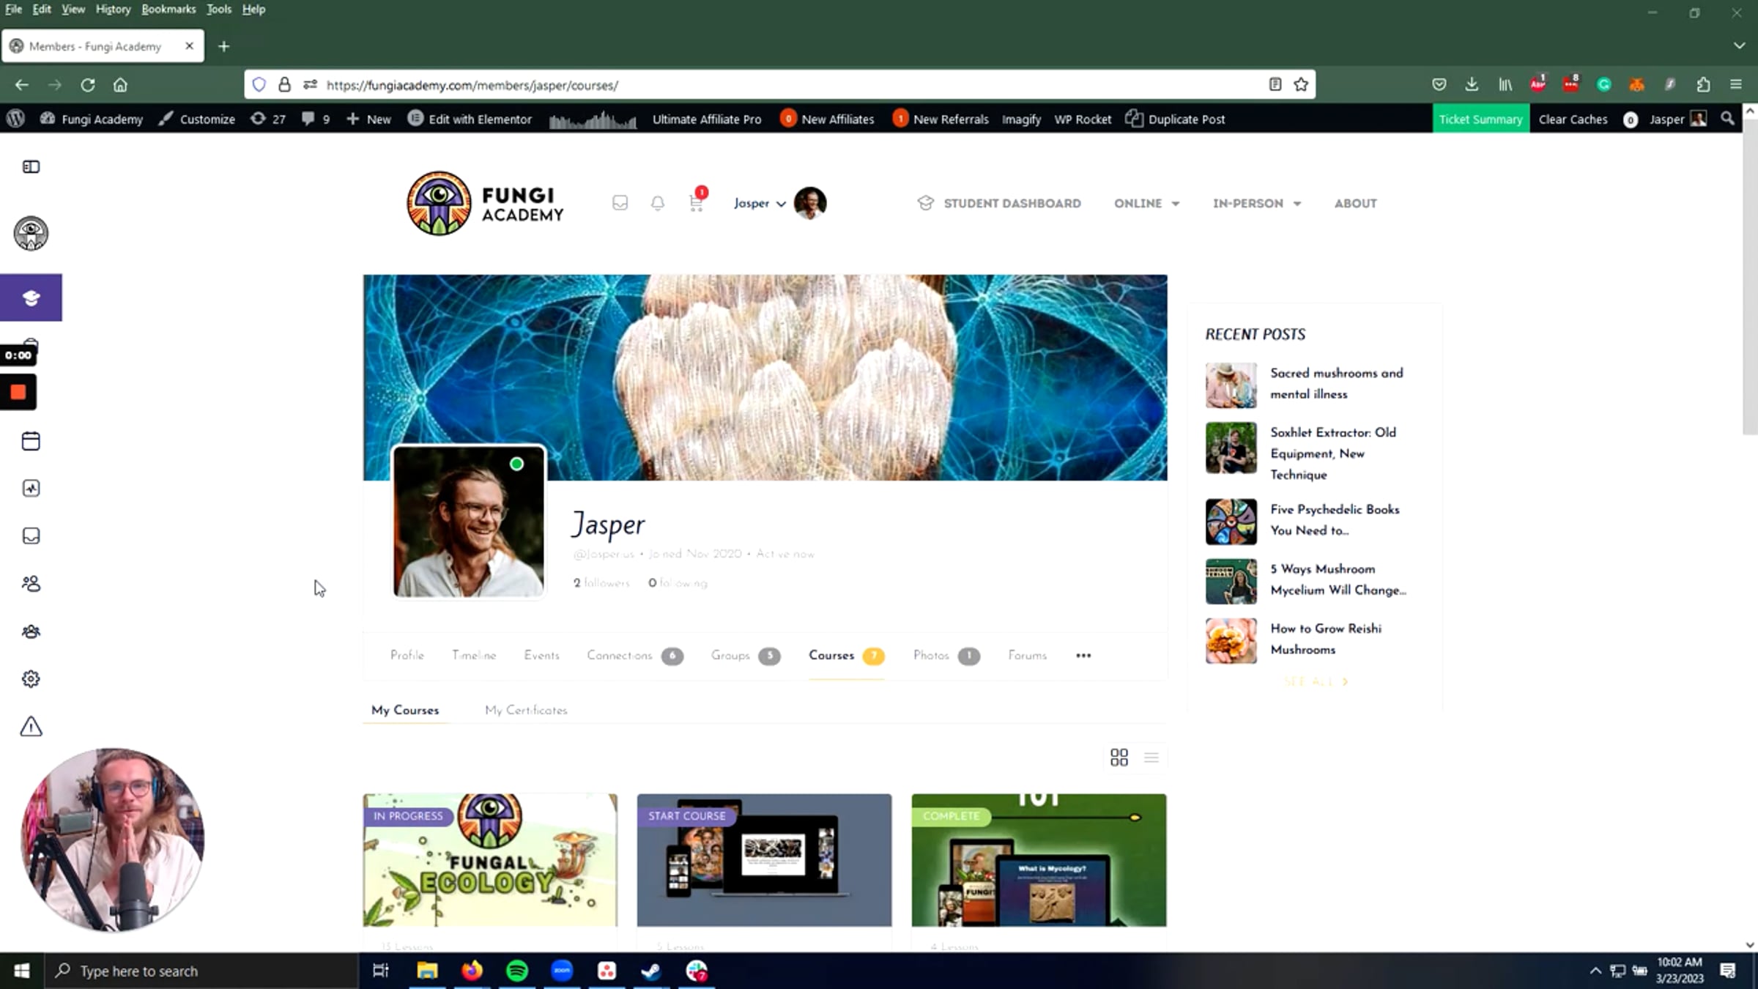This screenshot has width=1758, height=989.
Task: Expand the In-Person navigation dropdown
Action: click(1256, 204)
